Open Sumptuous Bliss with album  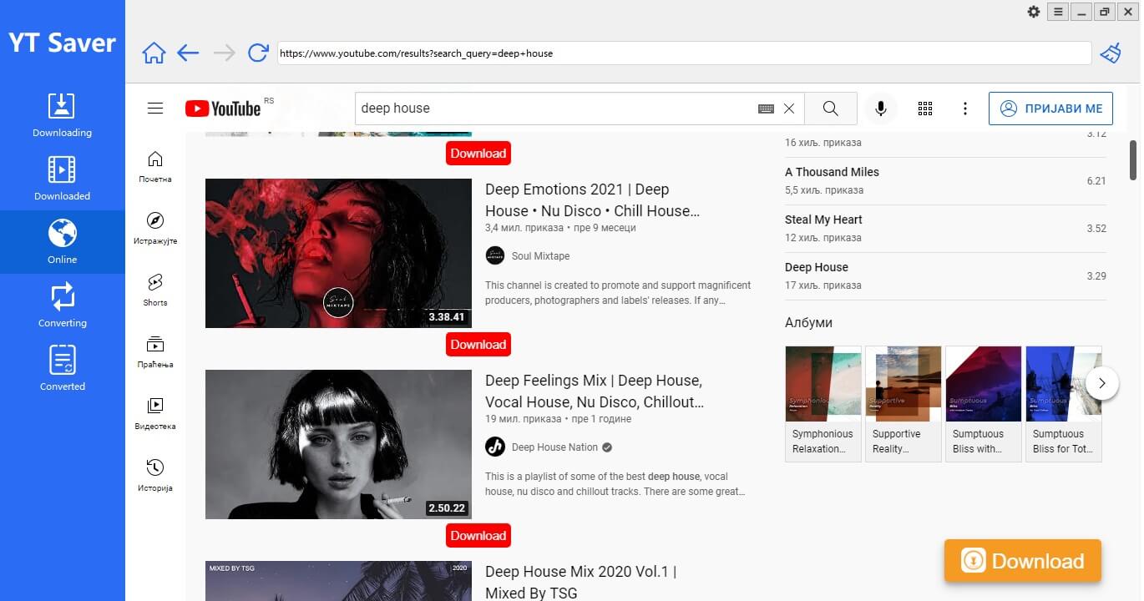point(984,403)
